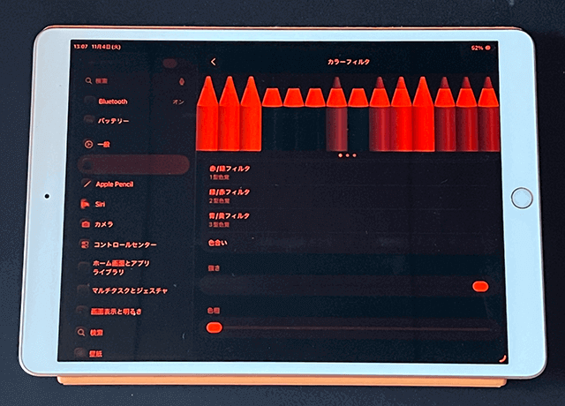Select the 赤/緑フィルタ option
This screenshot has width=565, height=406.
pos(348,172)
